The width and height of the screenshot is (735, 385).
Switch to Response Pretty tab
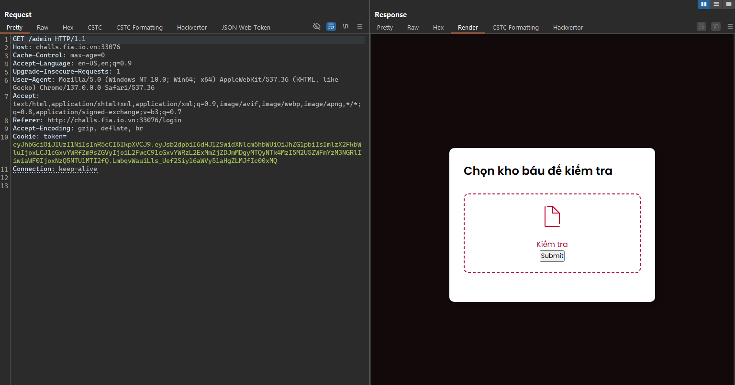[385, 27]
